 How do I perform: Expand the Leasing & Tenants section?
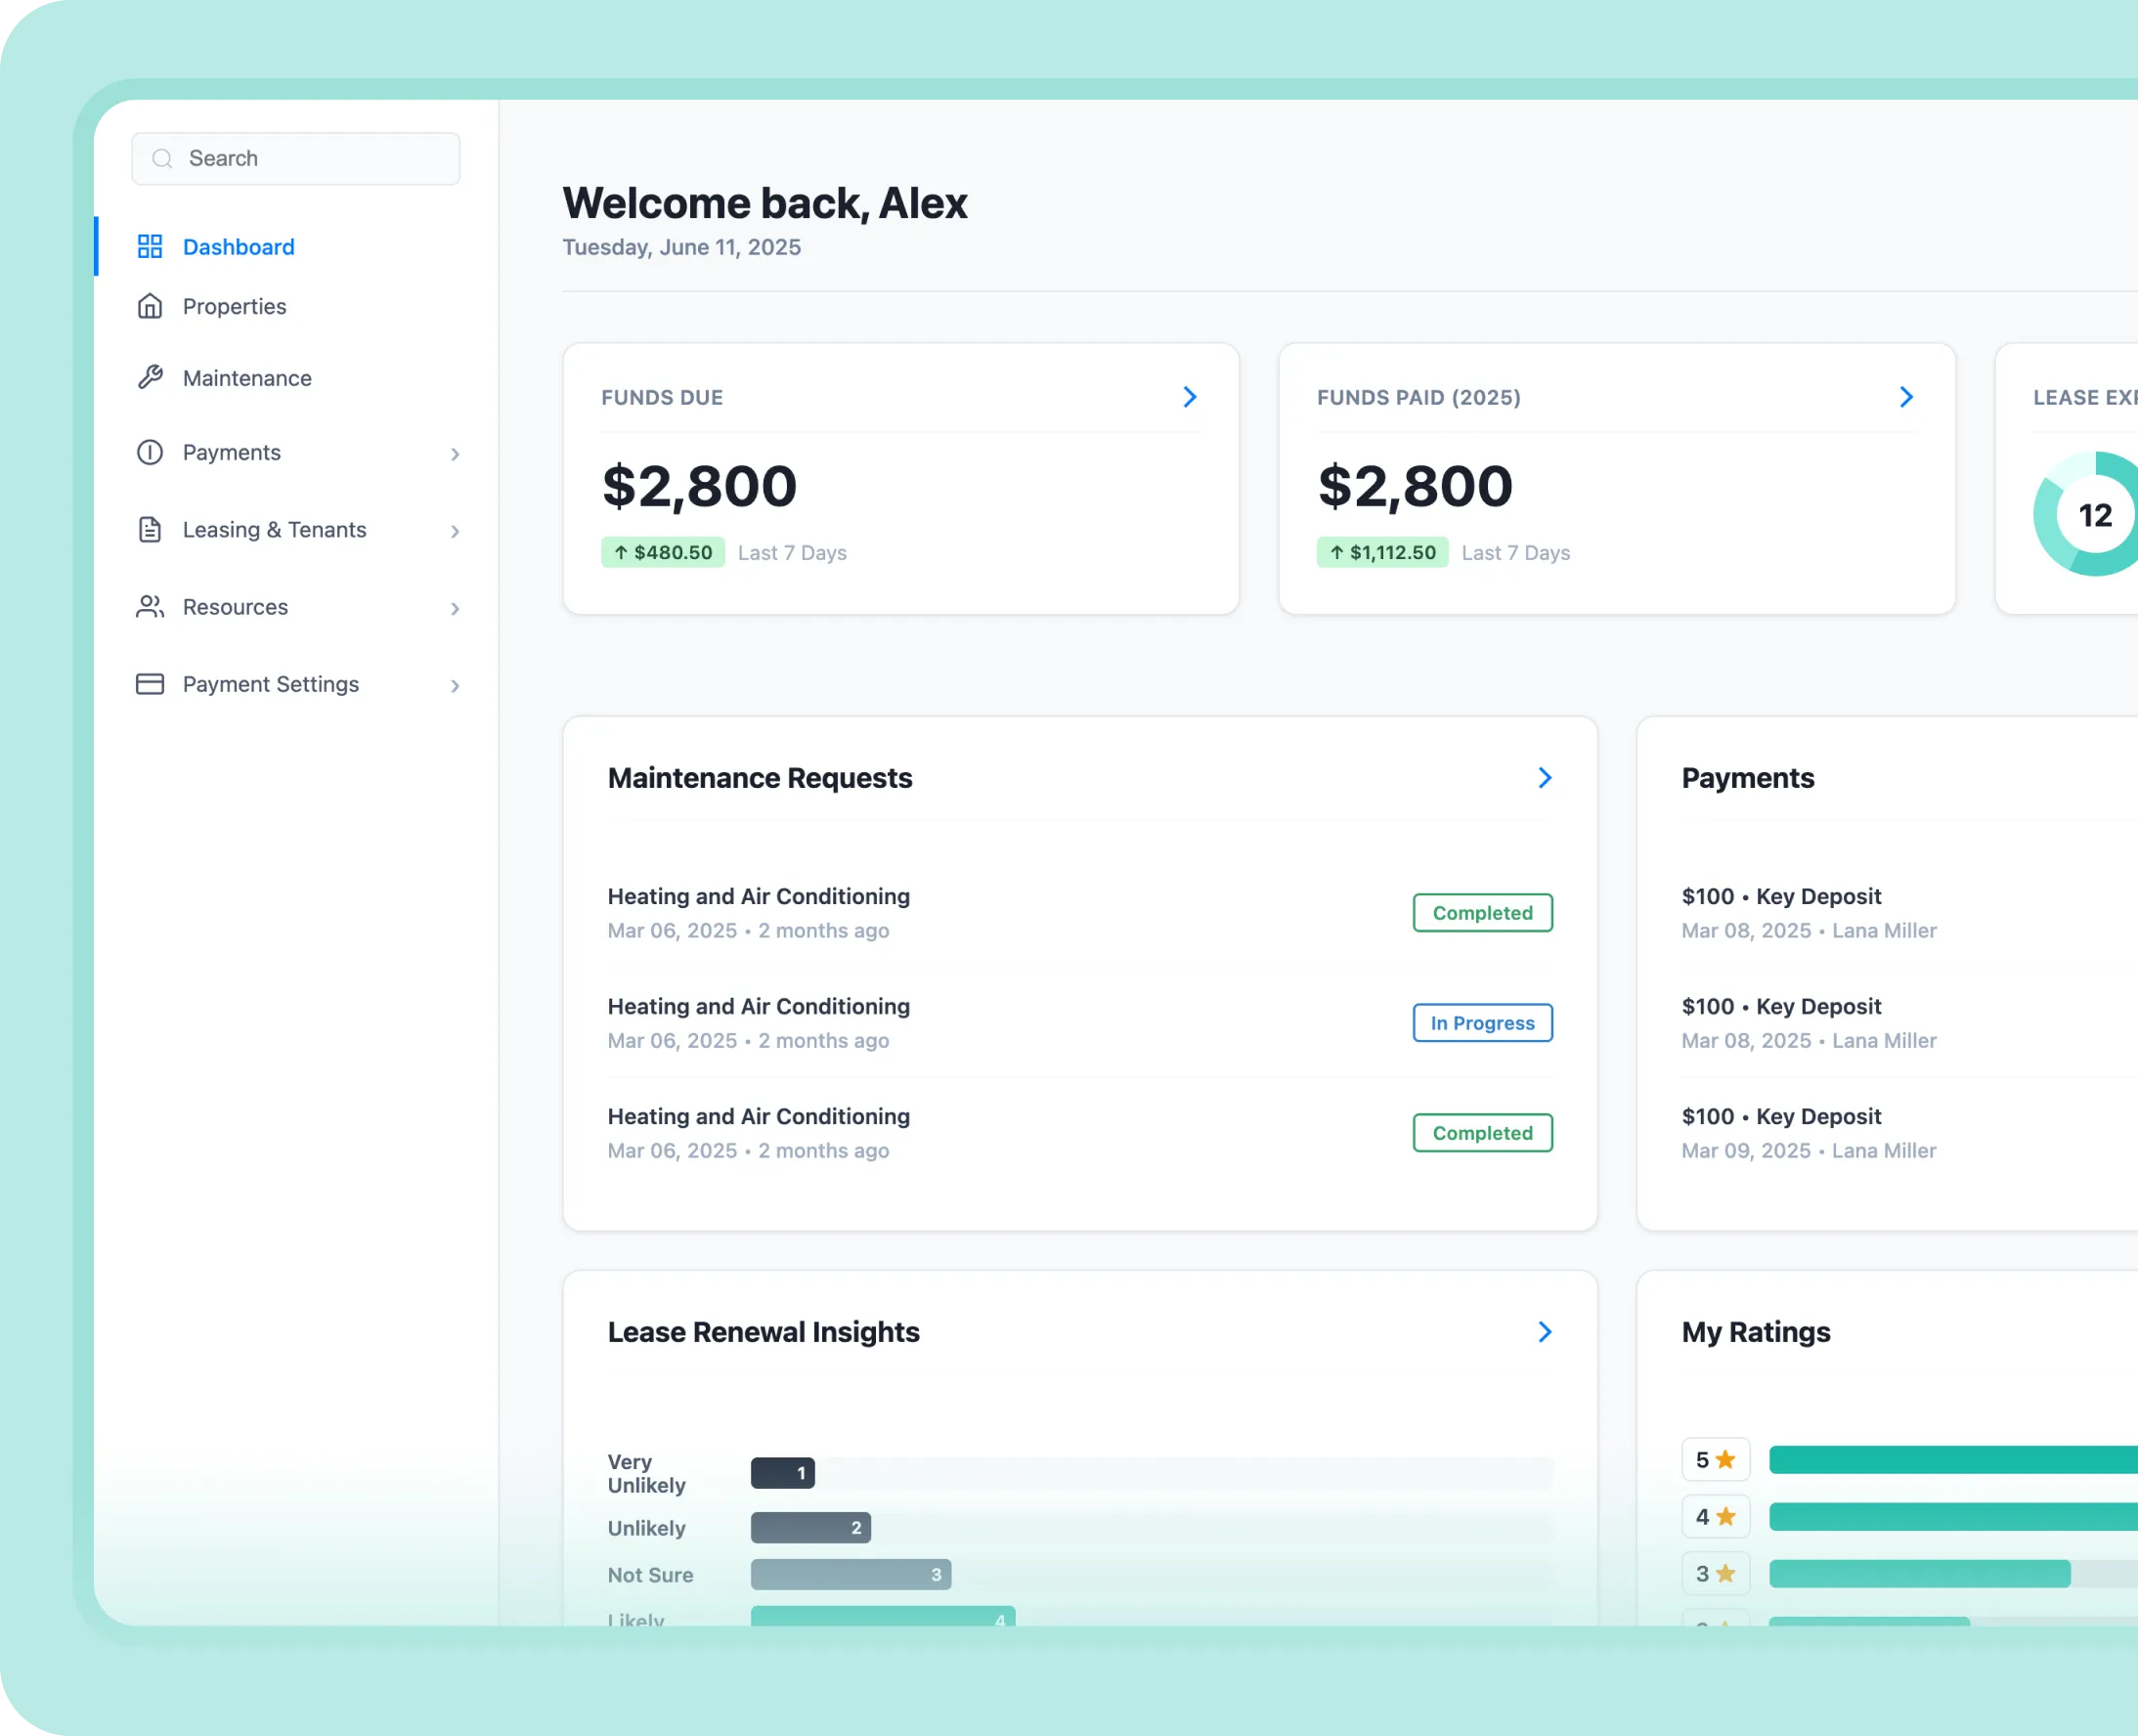pyautogui.click(x=455, y=531)
